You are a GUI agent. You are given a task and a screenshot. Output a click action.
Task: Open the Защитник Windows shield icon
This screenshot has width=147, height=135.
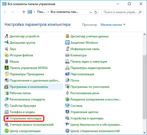(x=67, y=43)
